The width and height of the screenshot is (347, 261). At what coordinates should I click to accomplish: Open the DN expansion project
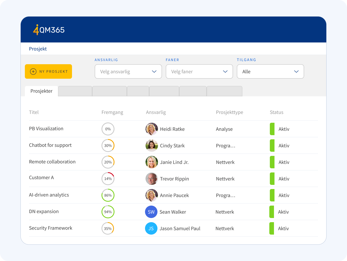pyautogui.click(x=44, y=212)
